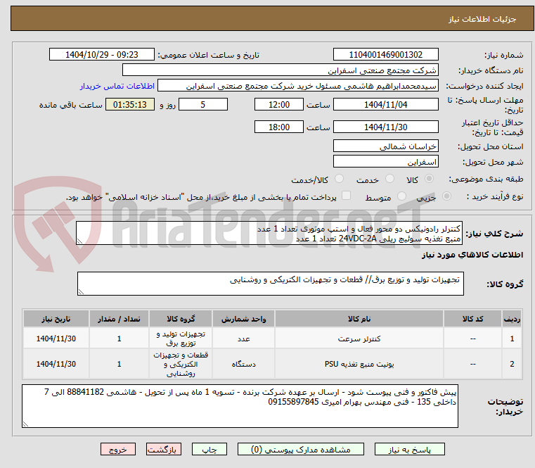Click the 'کد کالا' column header
The image size is (535, 468).
tap(472, 319)
